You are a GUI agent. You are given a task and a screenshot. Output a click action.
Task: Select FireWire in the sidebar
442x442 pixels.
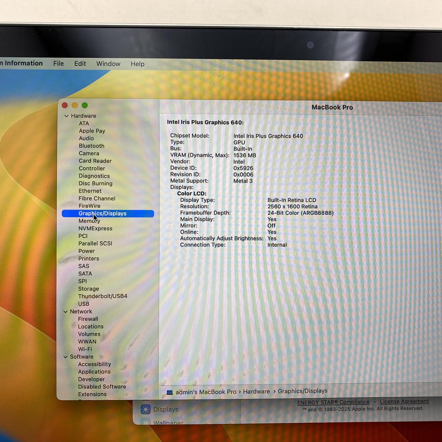89,206
